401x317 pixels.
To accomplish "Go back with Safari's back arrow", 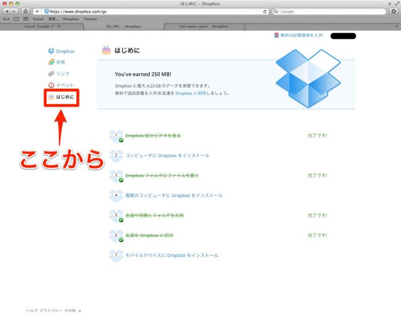I will (x=7, y=11).
